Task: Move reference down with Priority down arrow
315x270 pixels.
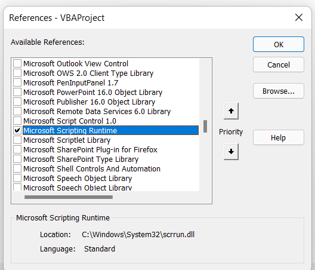Action: pos(231,152)
